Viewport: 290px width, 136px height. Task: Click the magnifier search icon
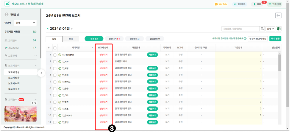[x=262, y=29]
